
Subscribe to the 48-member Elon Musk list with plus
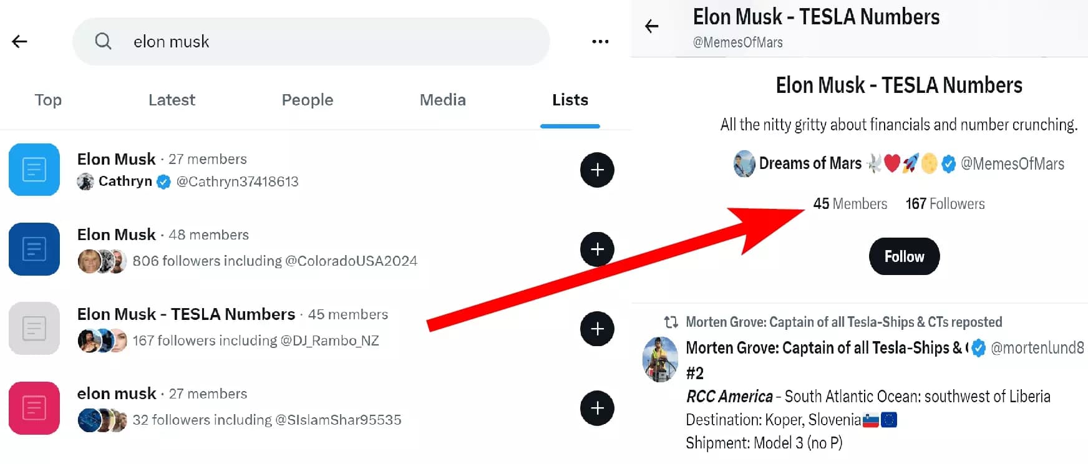coord(596,249)
